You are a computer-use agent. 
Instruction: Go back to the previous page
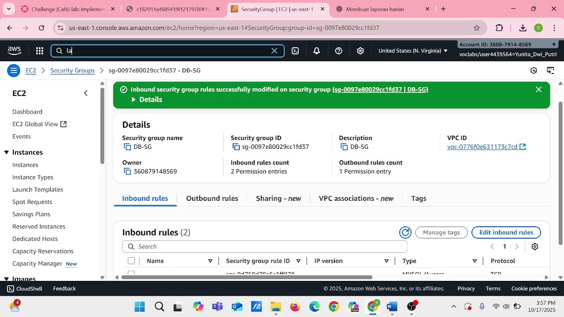coord(10,28)
